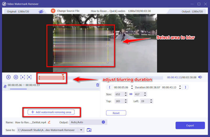Screen dimensions: 210x137
Task: Click Duration:00:00:38.07 text
Action: click(148, 87)
